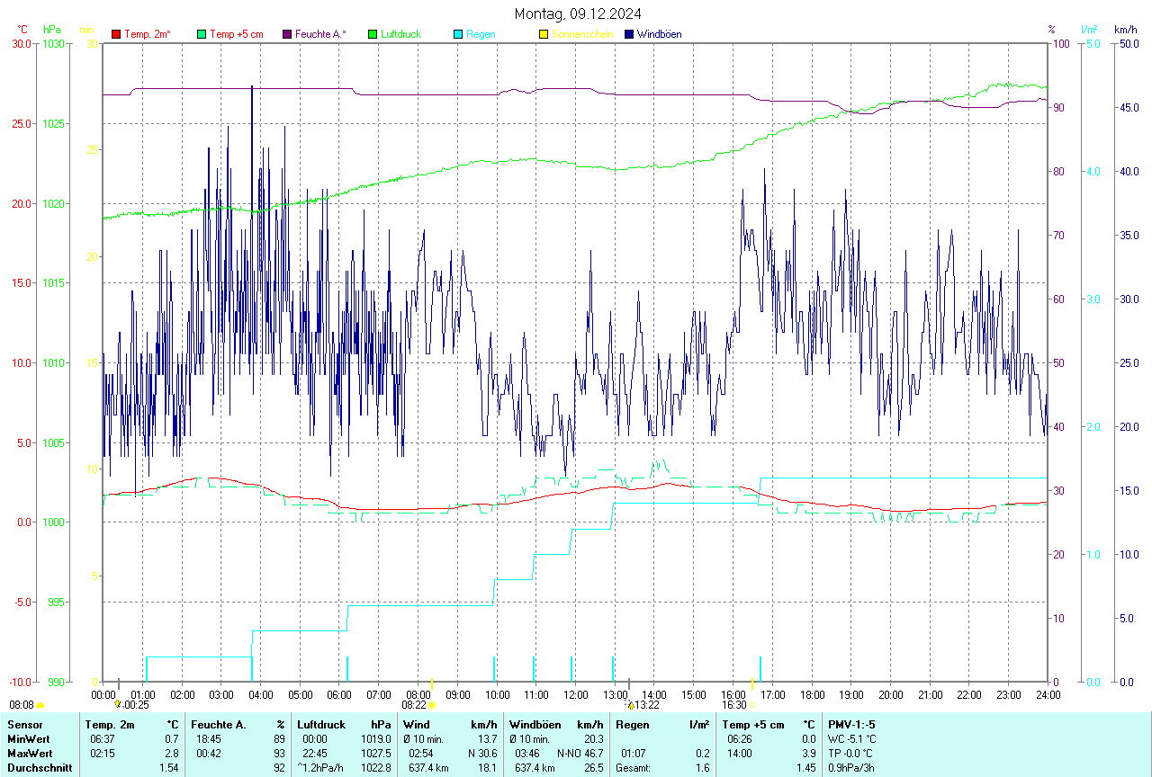Click the yellow Sonnenschein legend swatch
1152x777 pixels.
point(544,34)
